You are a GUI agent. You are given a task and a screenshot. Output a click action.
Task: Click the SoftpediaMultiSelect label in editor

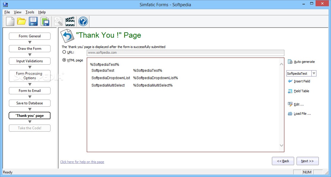(x=108, y=85)
